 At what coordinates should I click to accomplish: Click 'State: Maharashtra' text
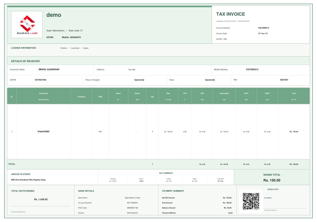[55, 31]
